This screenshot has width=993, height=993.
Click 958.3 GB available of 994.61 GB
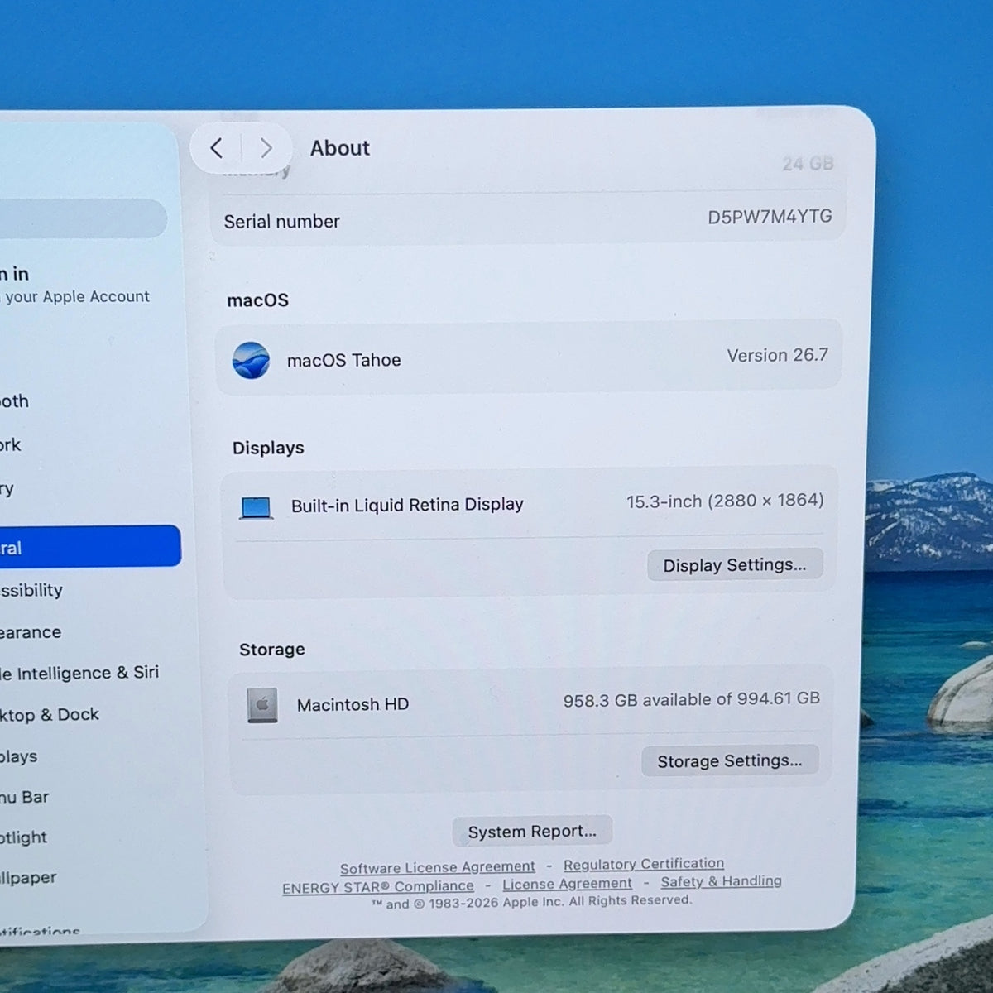click(692, 699)
